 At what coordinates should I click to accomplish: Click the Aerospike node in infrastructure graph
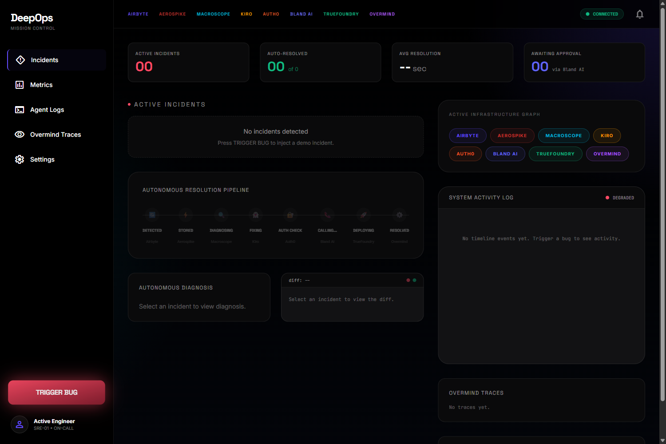pyautogui.click(x=512, y=136)
